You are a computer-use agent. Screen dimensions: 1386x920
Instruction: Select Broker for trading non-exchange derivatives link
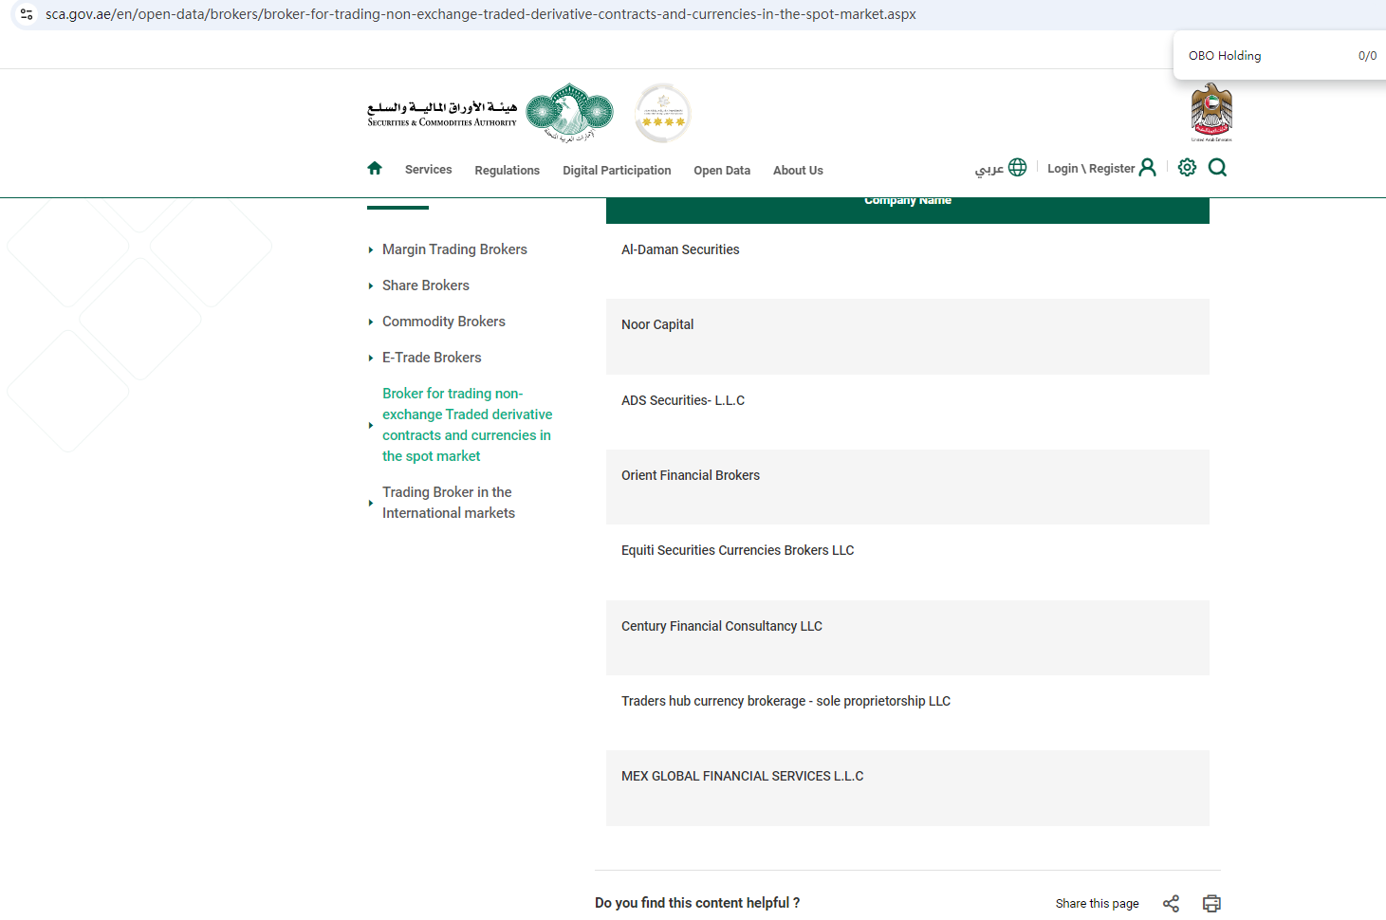click(x=468, y=425)
